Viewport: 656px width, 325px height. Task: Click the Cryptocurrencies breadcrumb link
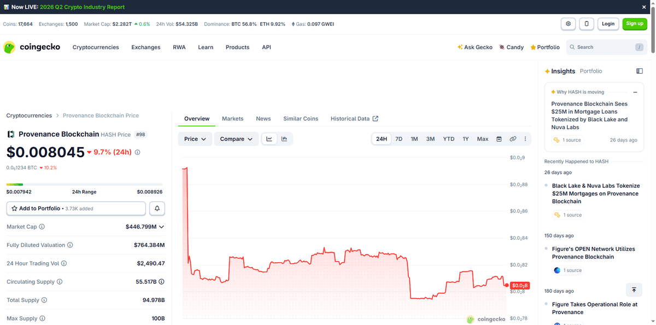click(29, 116)
